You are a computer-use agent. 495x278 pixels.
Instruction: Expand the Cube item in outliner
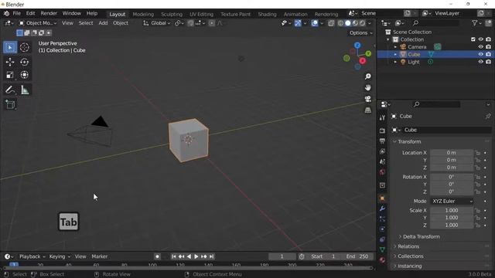point(395,55)
